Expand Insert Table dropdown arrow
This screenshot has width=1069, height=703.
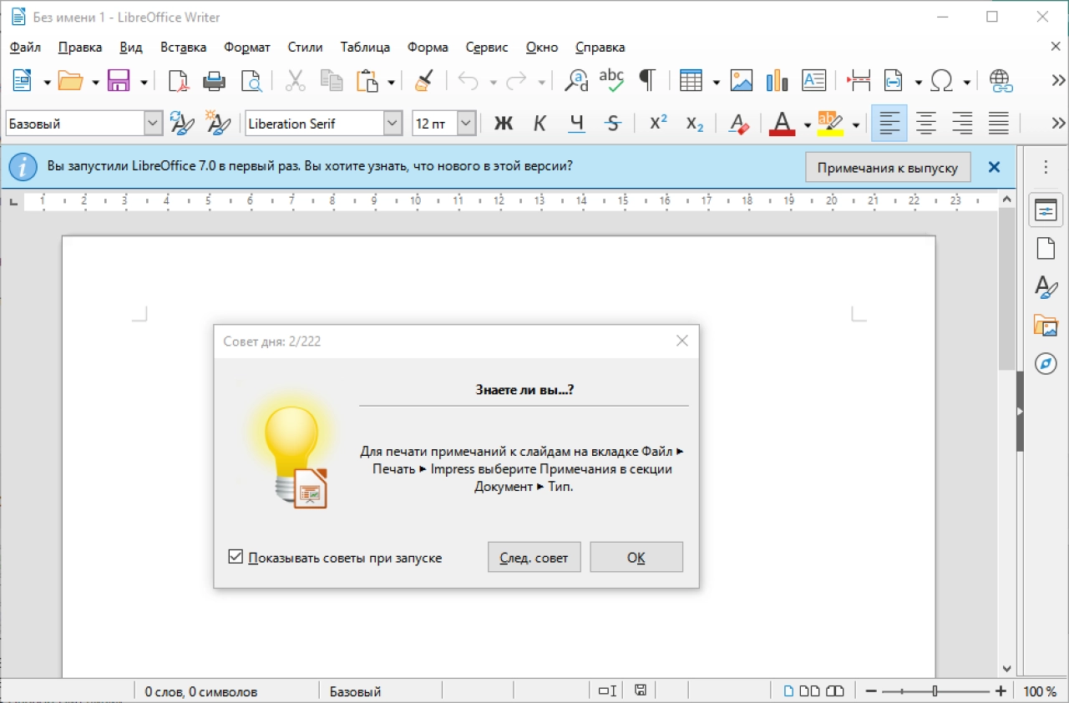point(716,82)
